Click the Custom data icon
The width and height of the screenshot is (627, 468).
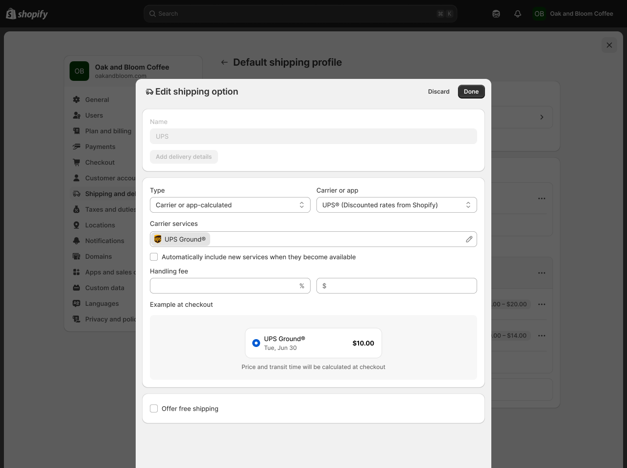click(76, 288)
